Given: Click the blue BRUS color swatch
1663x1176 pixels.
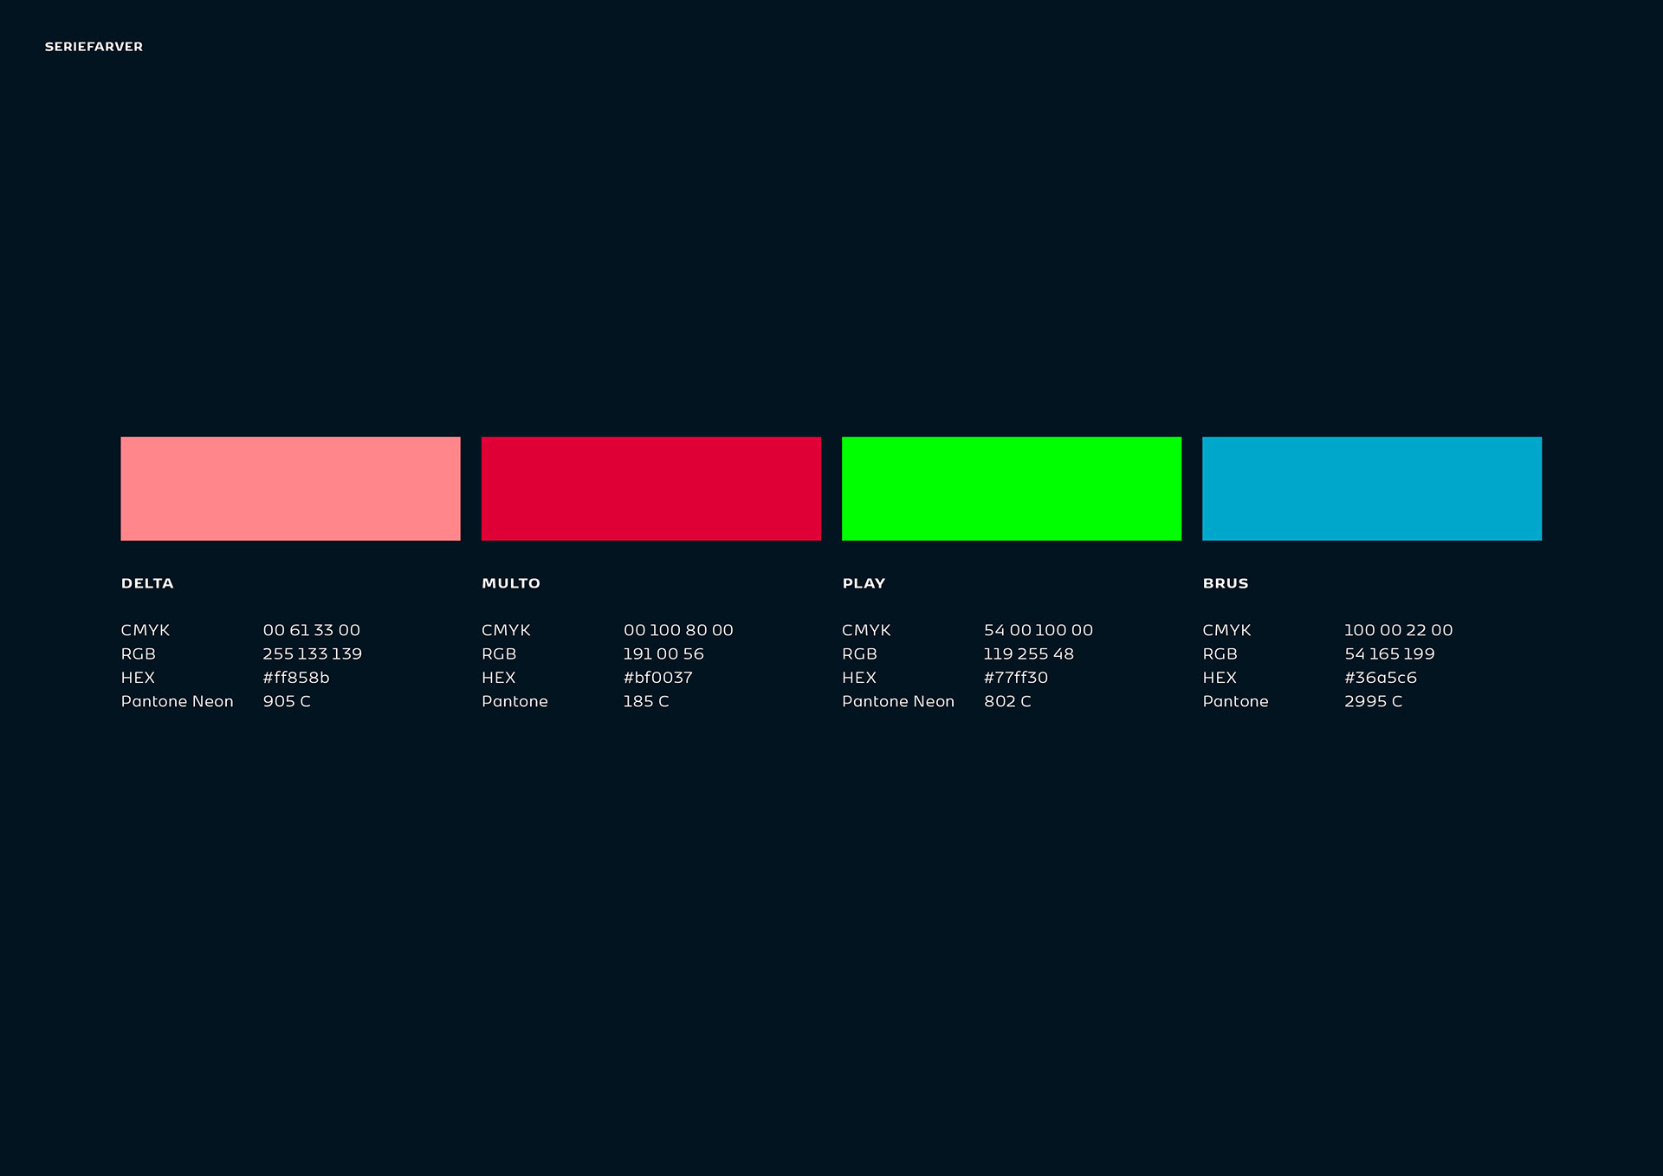Looking at the screenshot, I should click(1371, 488).
